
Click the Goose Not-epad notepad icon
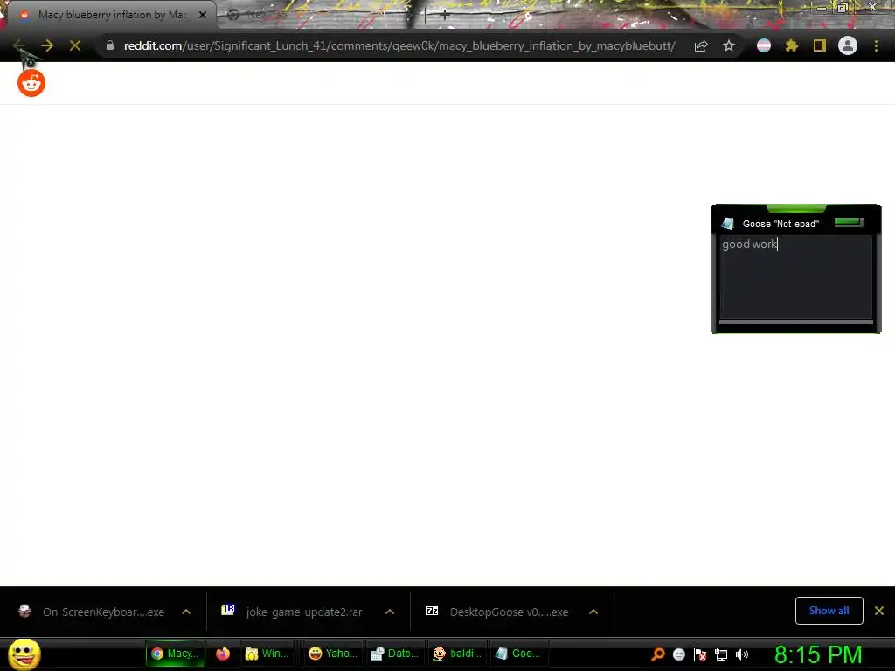click(x=728, y=223)
